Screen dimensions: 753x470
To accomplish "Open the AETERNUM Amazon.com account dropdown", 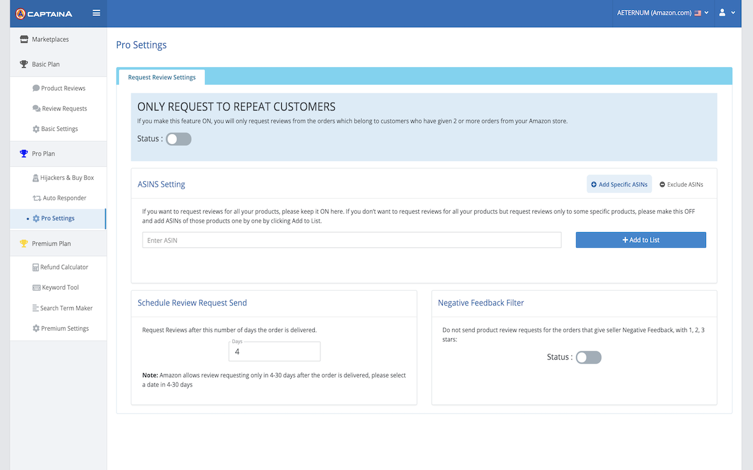I will tap(663, 12).
